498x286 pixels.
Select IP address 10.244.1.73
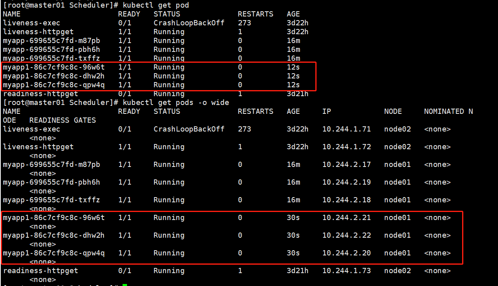(x=346, y=271)
